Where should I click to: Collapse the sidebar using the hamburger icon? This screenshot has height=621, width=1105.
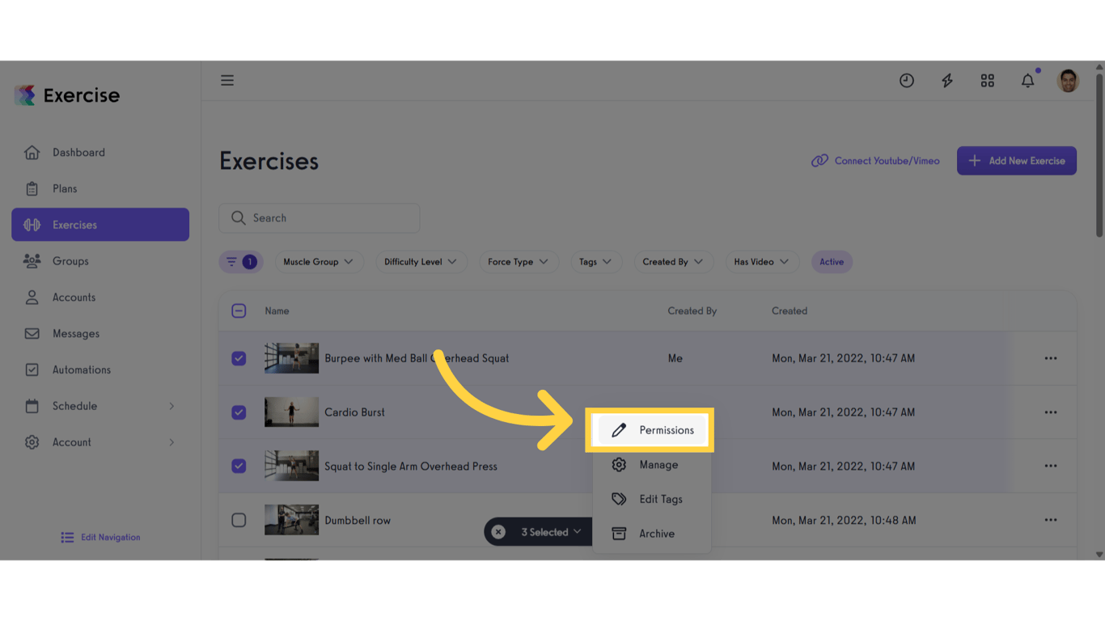[x=227, y=80]
